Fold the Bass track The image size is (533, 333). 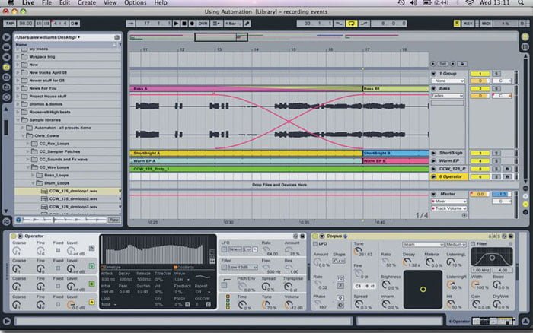tap(433, 89)
